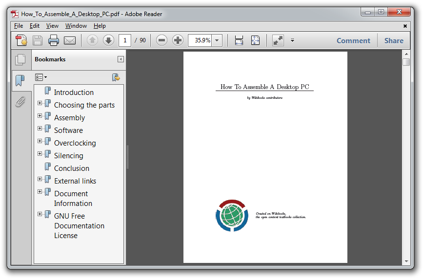The image size is (423, 278).
Task: Click the page number input field
Action: (124, 40)
